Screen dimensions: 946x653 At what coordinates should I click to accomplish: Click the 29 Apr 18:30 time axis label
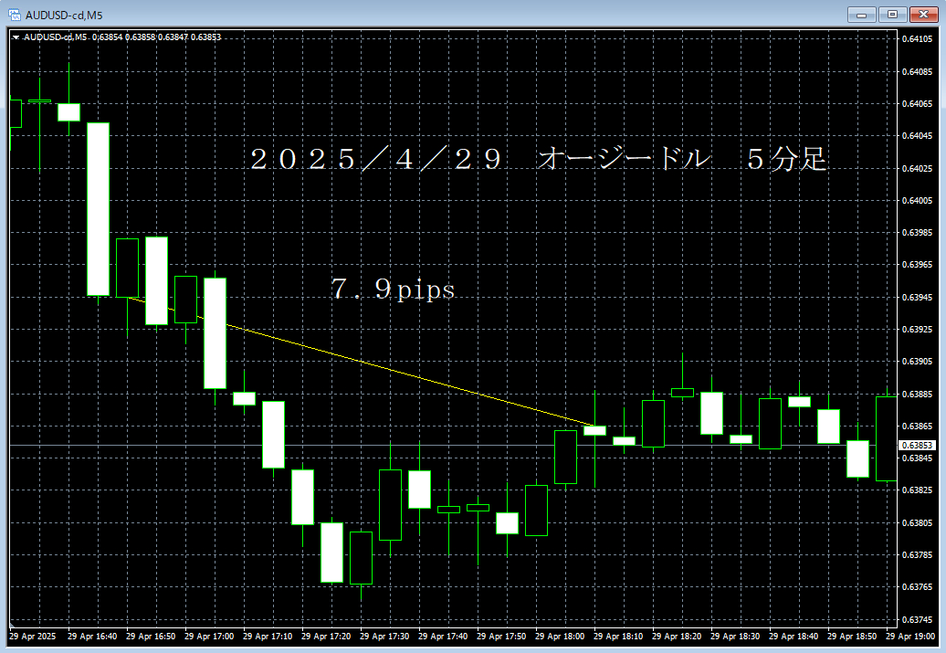click(x=735, y=636)
